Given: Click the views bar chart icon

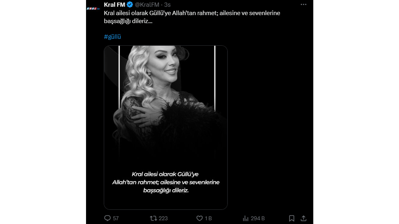Looking at the screenshot, I should (246, 218).
